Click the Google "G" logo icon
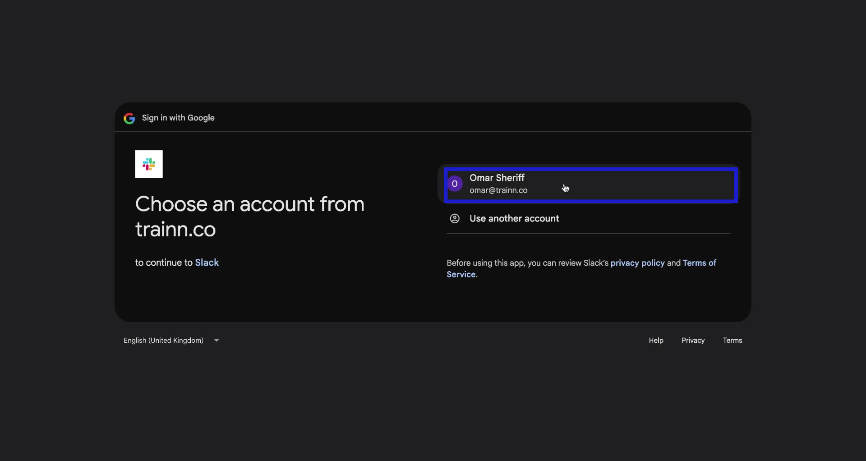The height and width of the screenshot is (461, 866). [x=129, y=118]
